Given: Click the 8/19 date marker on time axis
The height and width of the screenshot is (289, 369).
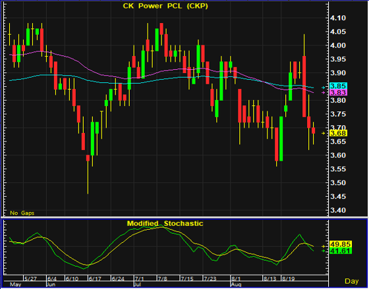Looking at the screenshot, I should click(289, 278).
